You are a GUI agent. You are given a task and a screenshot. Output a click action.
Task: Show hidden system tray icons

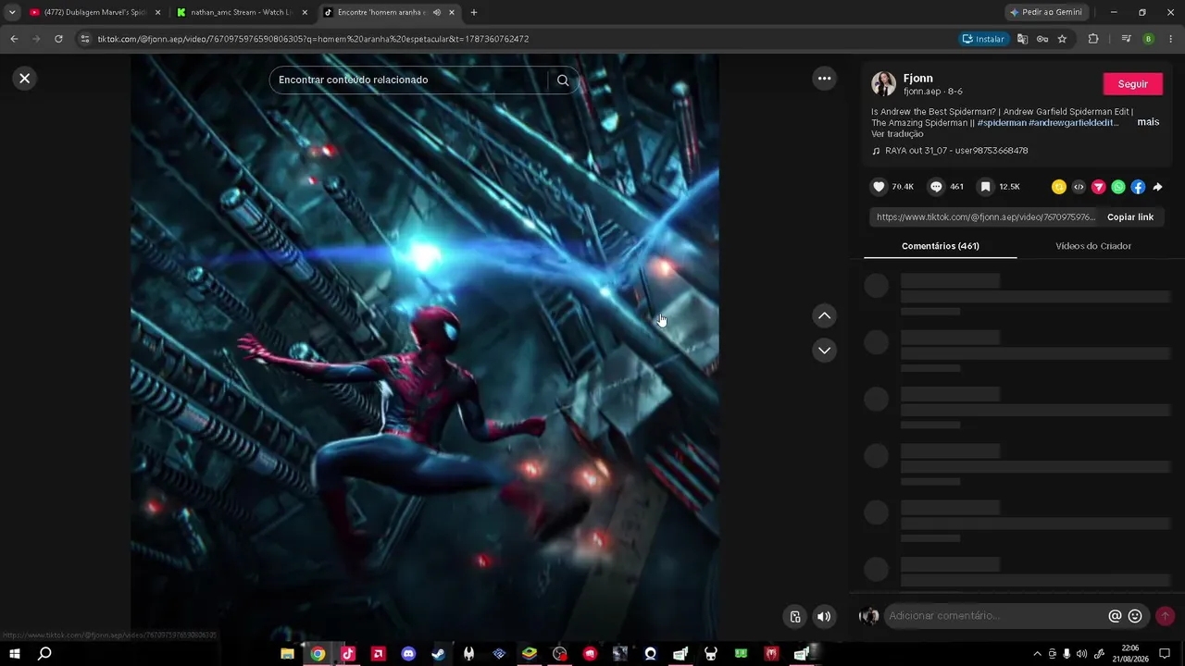pos(1037,654)
